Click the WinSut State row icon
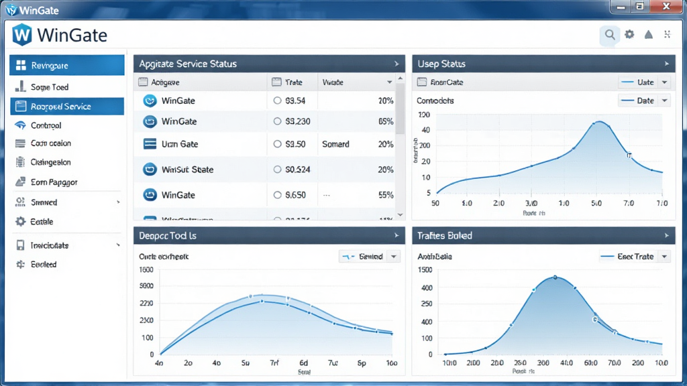Viewport: 687px width, 386px height. (x=150, y=170)
